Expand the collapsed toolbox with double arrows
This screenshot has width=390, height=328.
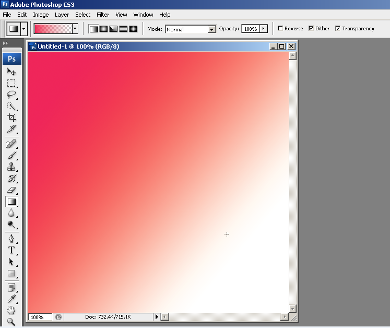(x=5, y=43)
